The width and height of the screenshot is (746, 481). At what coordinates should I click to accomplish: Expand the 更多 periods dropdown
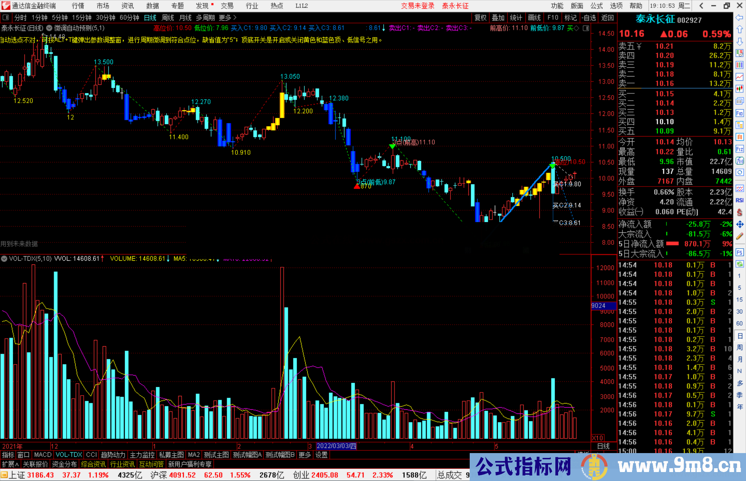pos(227,18)
